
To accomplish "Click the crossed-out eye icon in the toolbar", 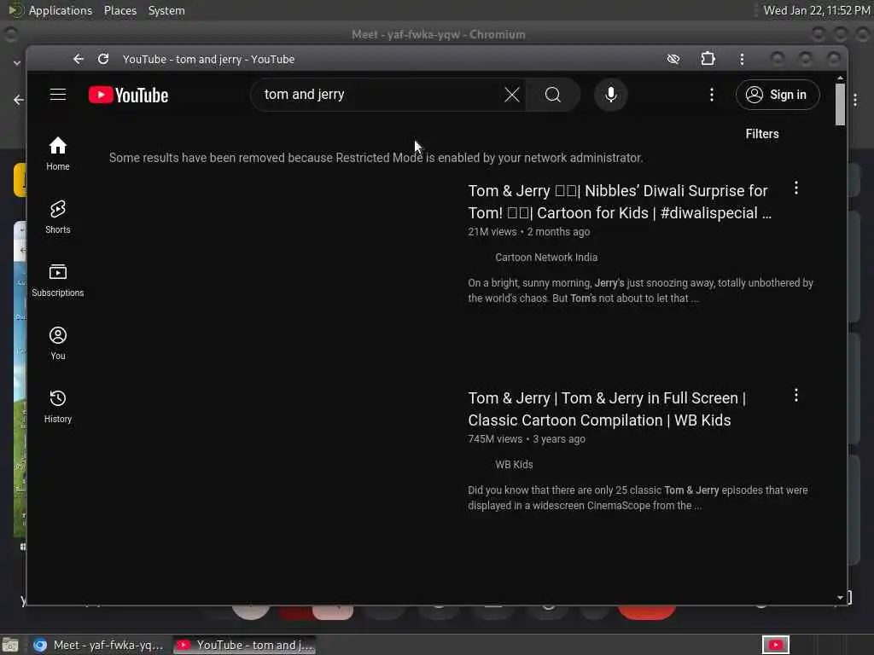I will click(x=673, y=59).
